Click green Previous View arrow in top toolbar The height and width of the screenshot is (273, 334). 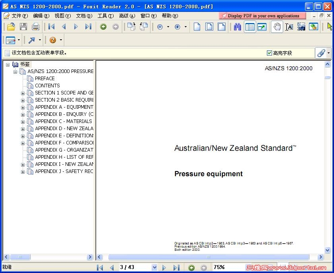click(103, 27)
